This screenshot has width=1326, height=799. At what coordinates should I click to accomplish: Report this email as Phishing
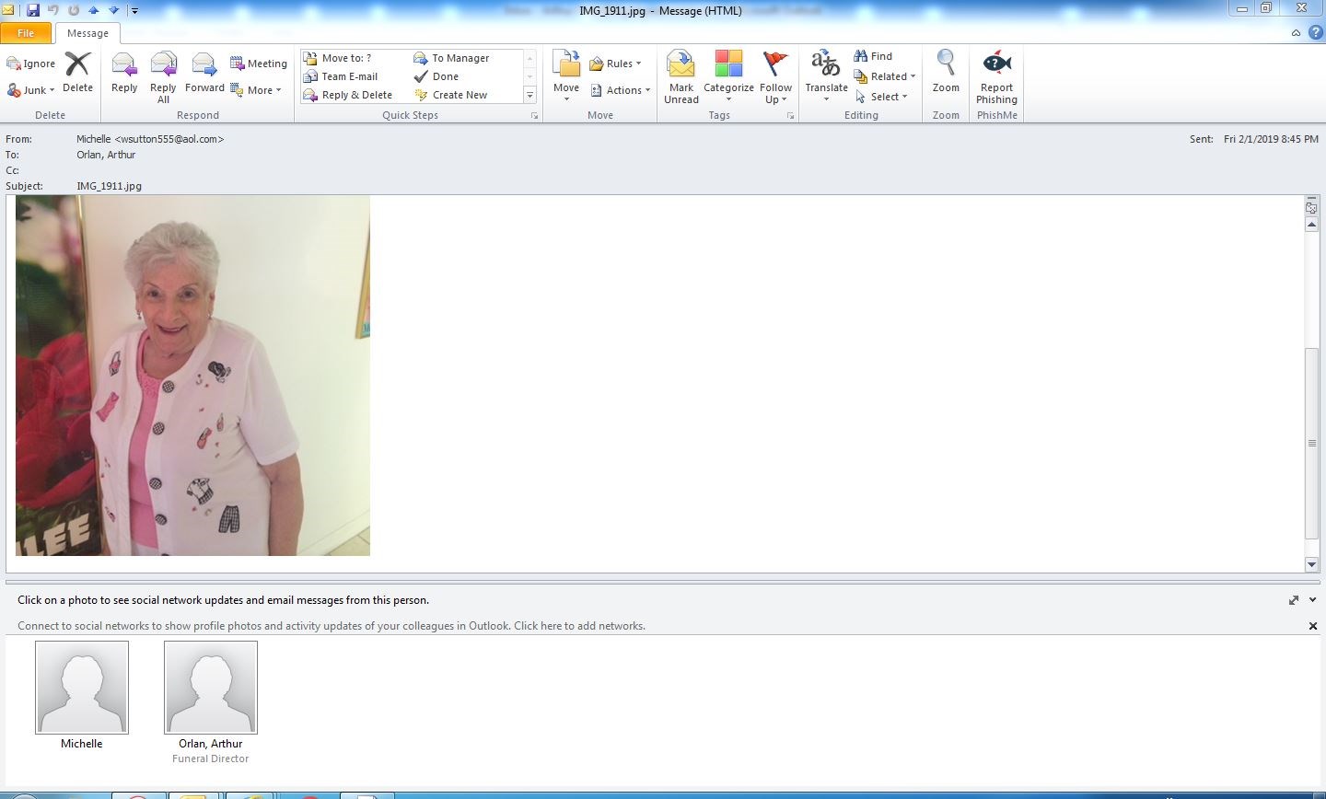(996, 75)
